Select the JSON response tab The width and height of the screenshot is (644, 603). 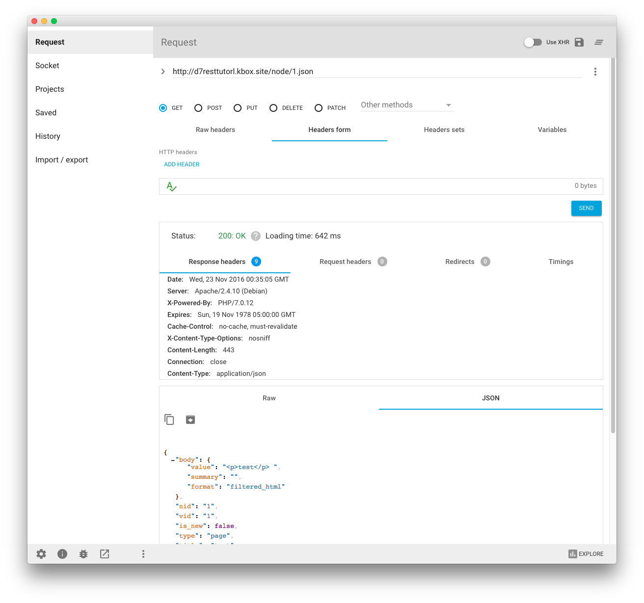pyautogui.click(x=491, y=398)
